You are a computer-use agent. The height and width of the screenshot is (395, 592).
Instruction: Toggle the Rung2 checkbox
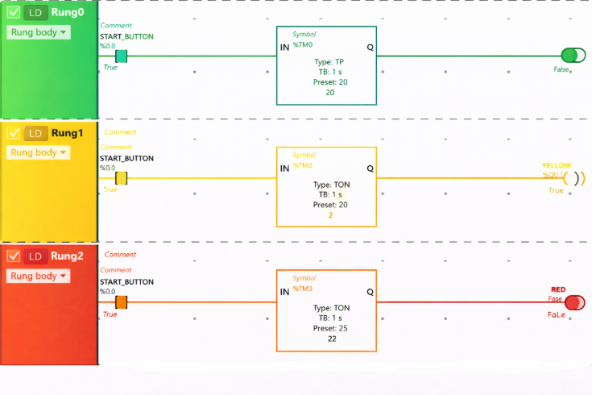coord(14,256)
